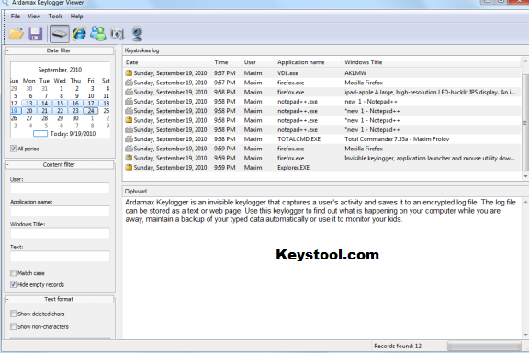Sort by the User column header
This screenshot has width=529, height=353.
click(258, 62)
